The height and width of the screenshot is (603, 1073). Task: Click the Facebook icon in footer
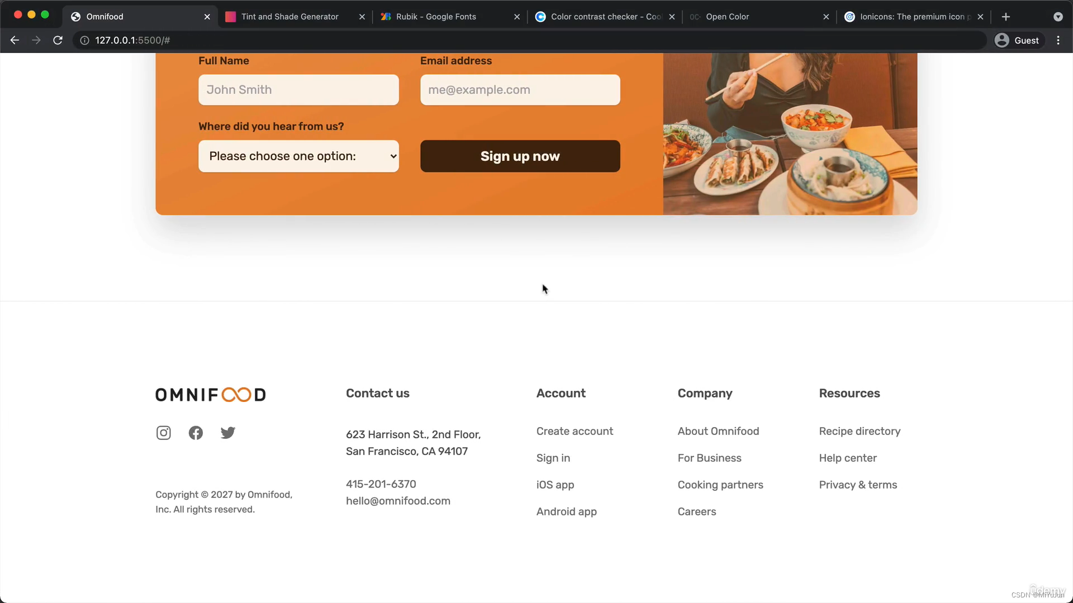pos(196,433)
